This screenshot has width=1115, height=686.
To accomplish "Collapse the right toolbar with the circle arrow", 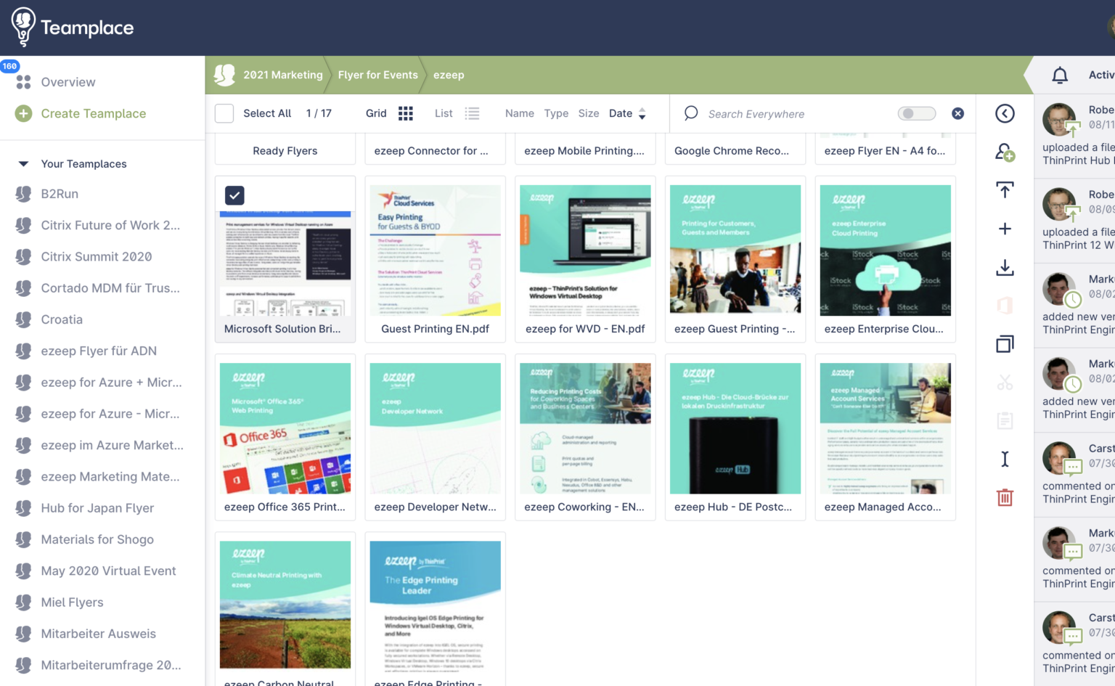I will [x=1005, y=113].
